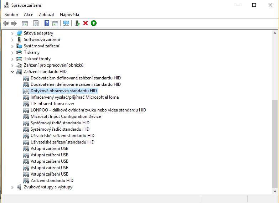Image resolution: width=279 pixels, height=203 pixels.
Task: Enable device with the green arrow icon
Action: (94, 23)
